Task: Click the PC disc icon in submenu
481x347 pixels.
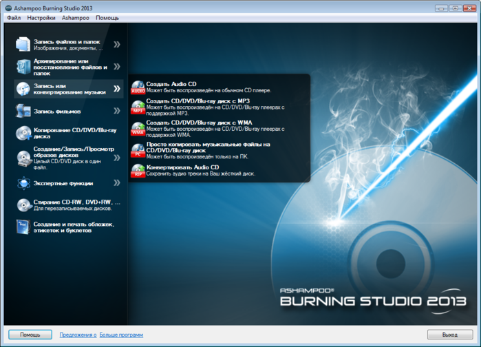Action: click(x=138, y=150)
